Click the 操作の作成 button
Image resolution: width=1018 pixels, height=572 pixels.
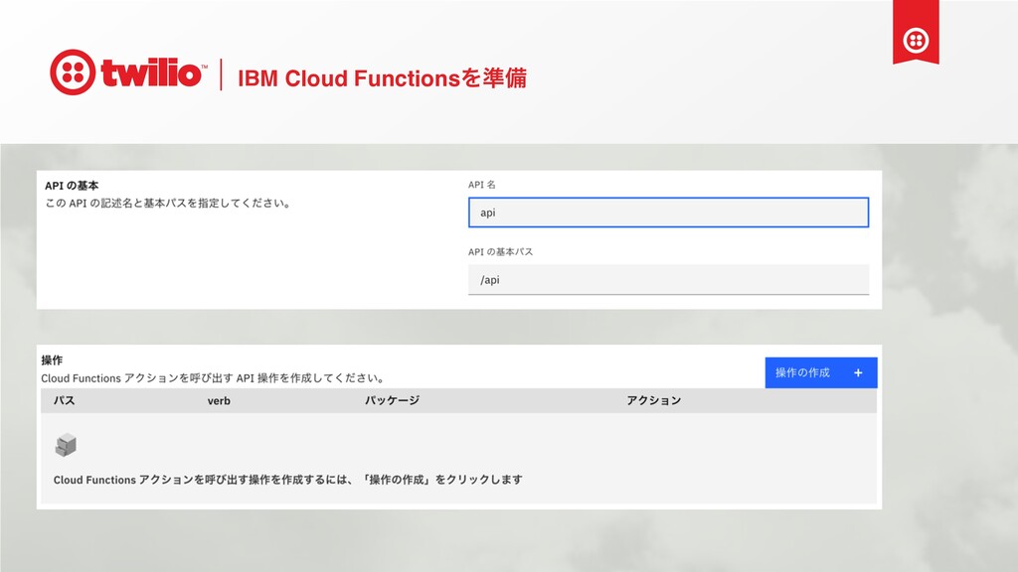[820, 373]
